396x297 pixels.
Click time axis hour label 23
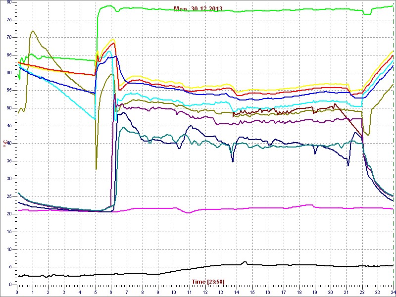pyautogui.click(x=378, y=291)
